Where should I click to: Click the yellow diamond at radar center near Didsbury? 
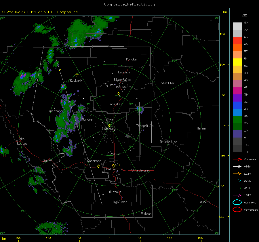110,125
